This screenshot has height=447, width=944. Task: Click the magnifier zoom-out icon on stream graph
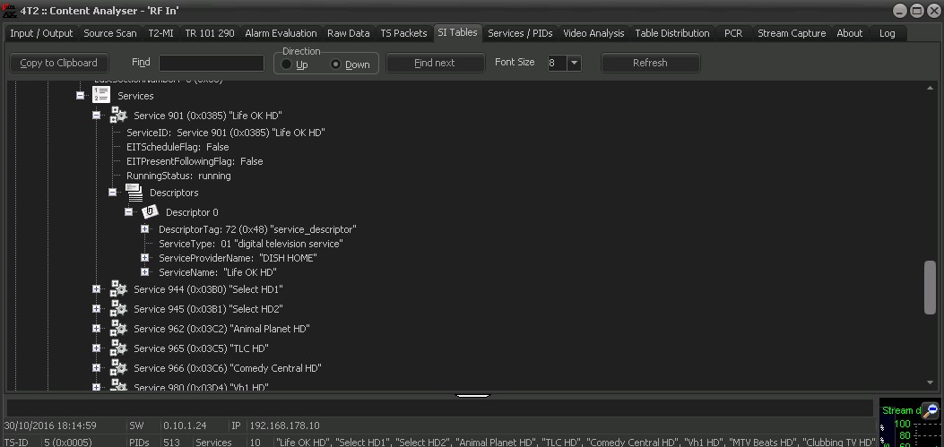[931, 411]
